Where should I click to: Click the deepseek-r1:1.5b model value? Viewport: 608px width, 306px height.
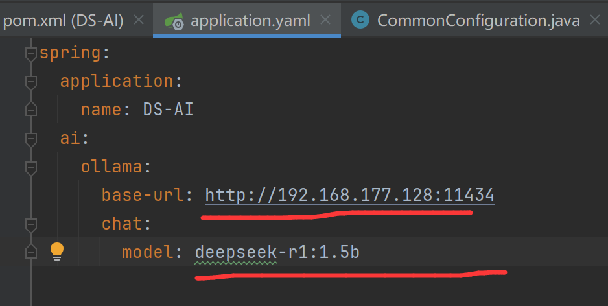pos(277,252)
